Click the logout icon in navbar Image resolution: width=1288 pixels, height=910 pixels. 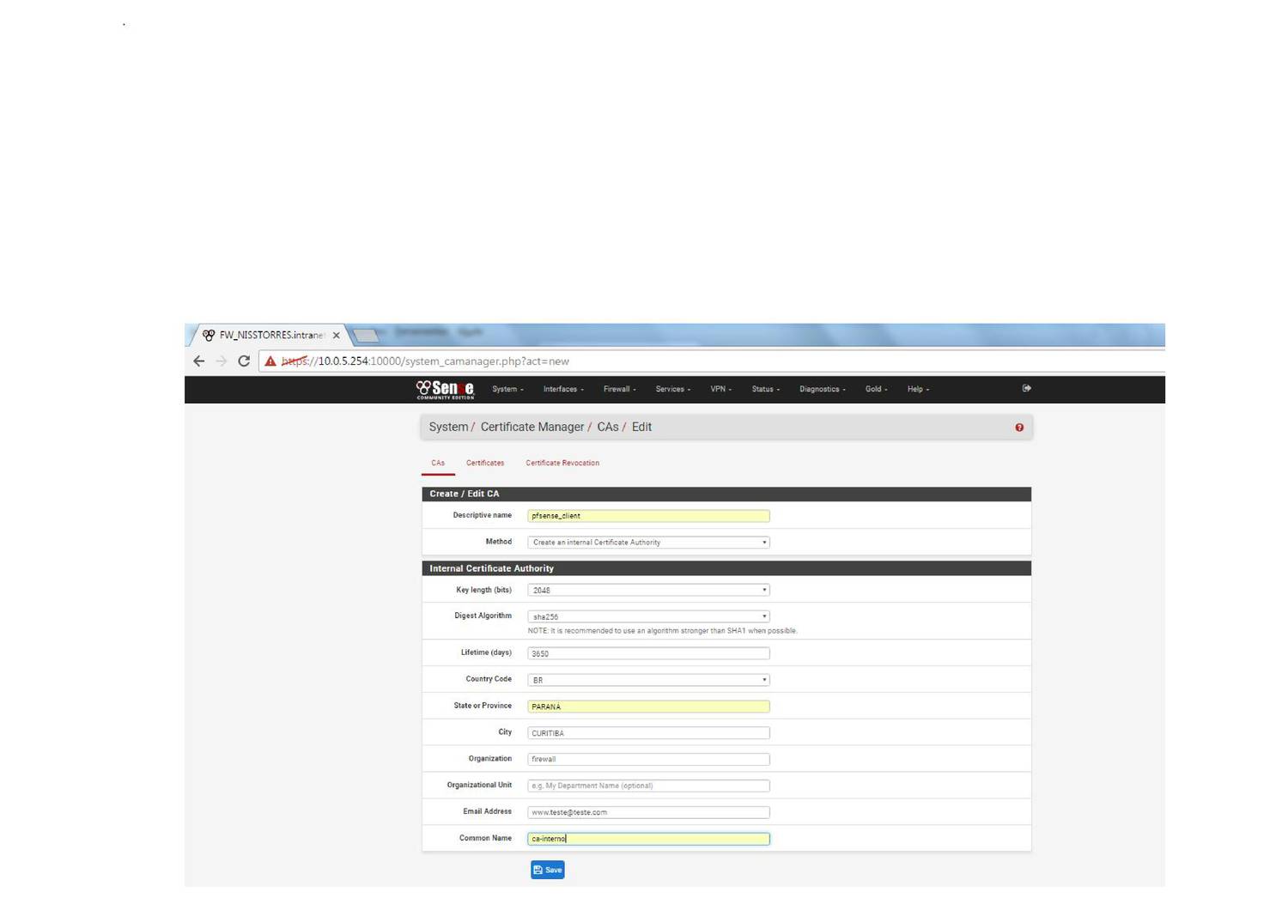[1026, 388]
